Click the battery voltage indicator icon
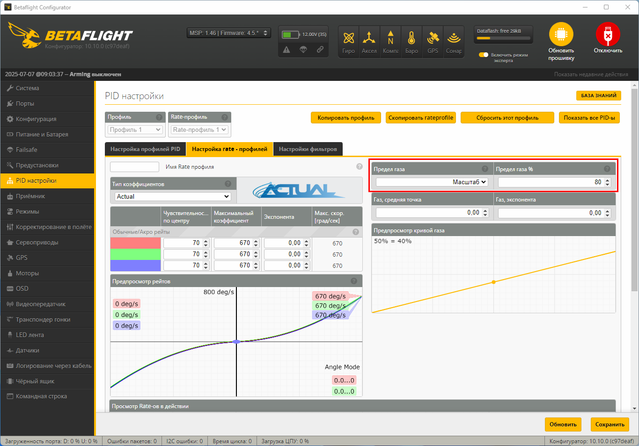 coord(290,35)
